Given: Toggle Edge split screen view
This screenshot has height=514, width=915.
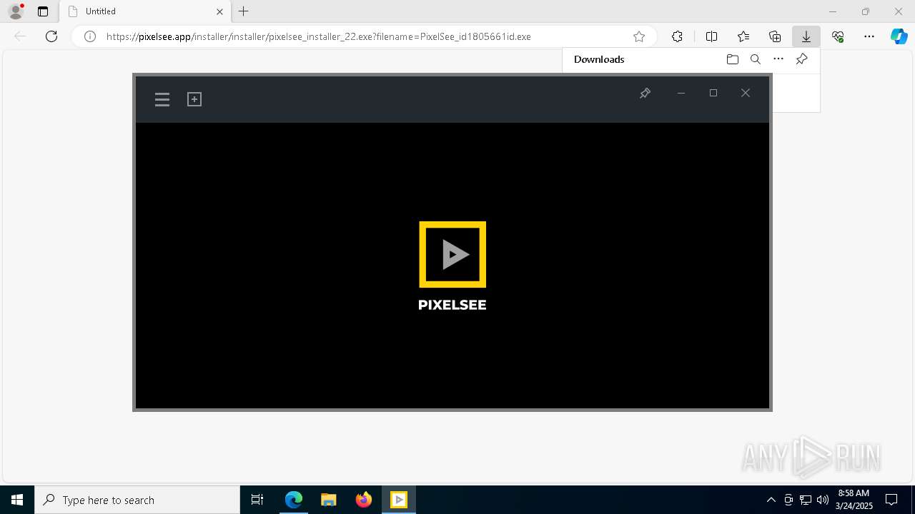Looking at the screenshot, I should [x=711, y=36].
